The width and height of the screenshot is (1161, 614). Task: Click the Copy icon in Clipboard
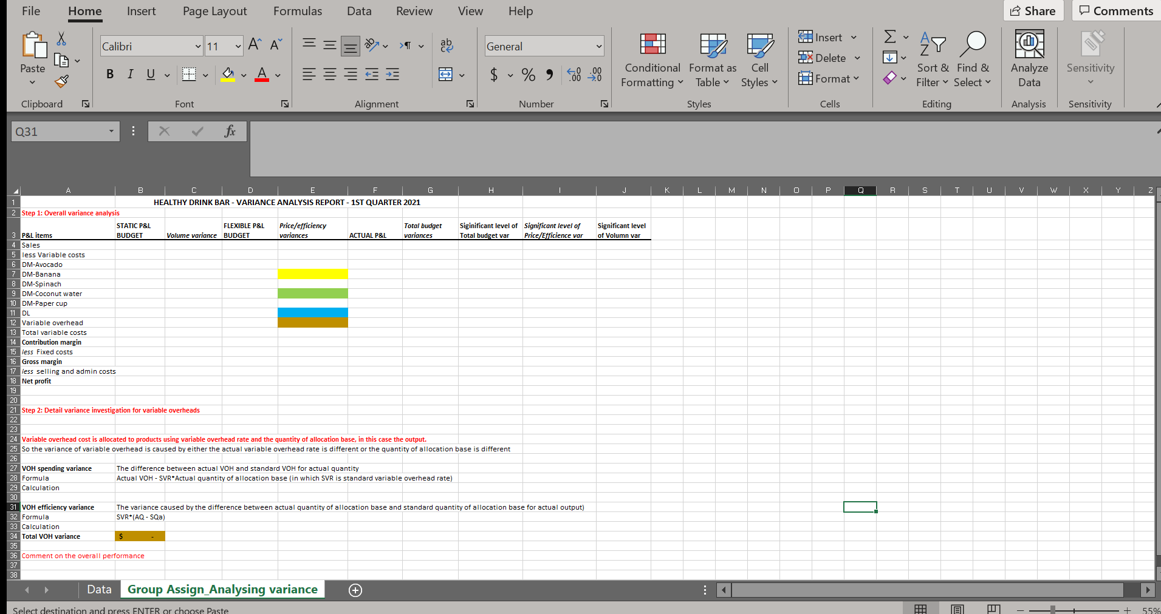61,60
